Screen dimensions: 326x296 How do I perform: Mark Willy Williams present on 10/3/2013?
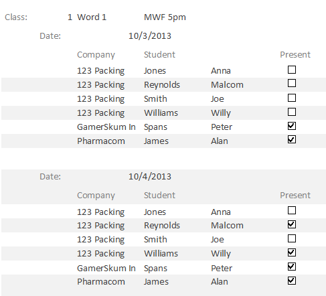pyautogui.click(x=292, y=112)
